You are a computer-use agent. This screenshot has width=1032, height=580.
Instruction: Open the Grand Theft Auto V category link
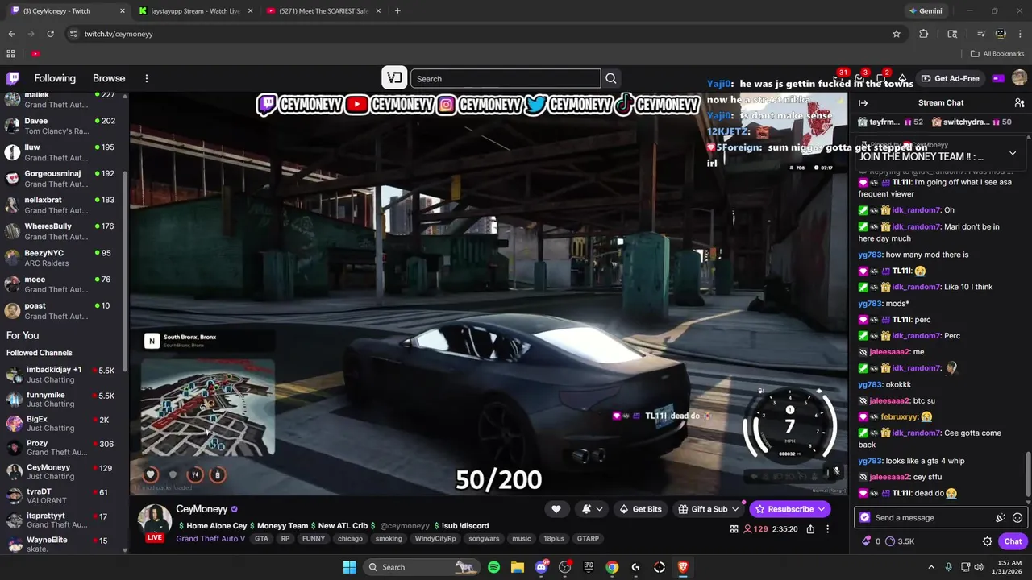210,539
